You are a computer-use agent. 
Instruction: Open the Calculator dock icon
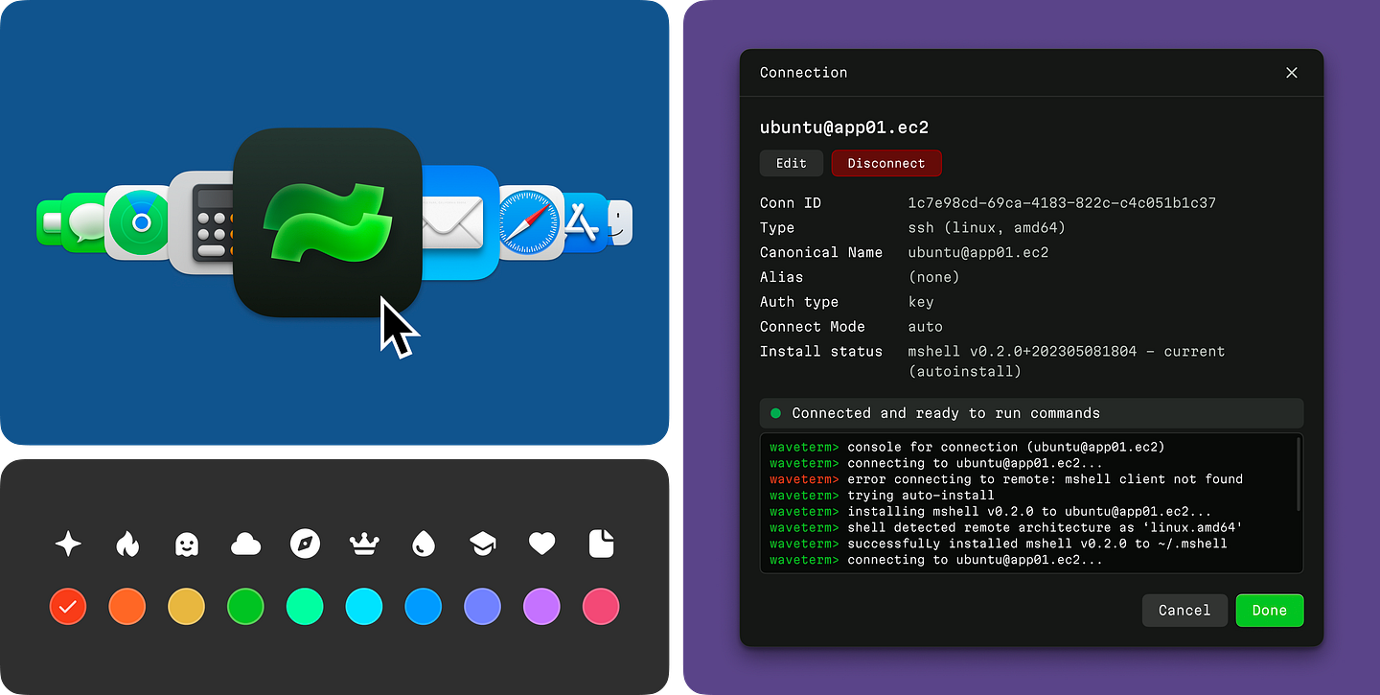202,222
